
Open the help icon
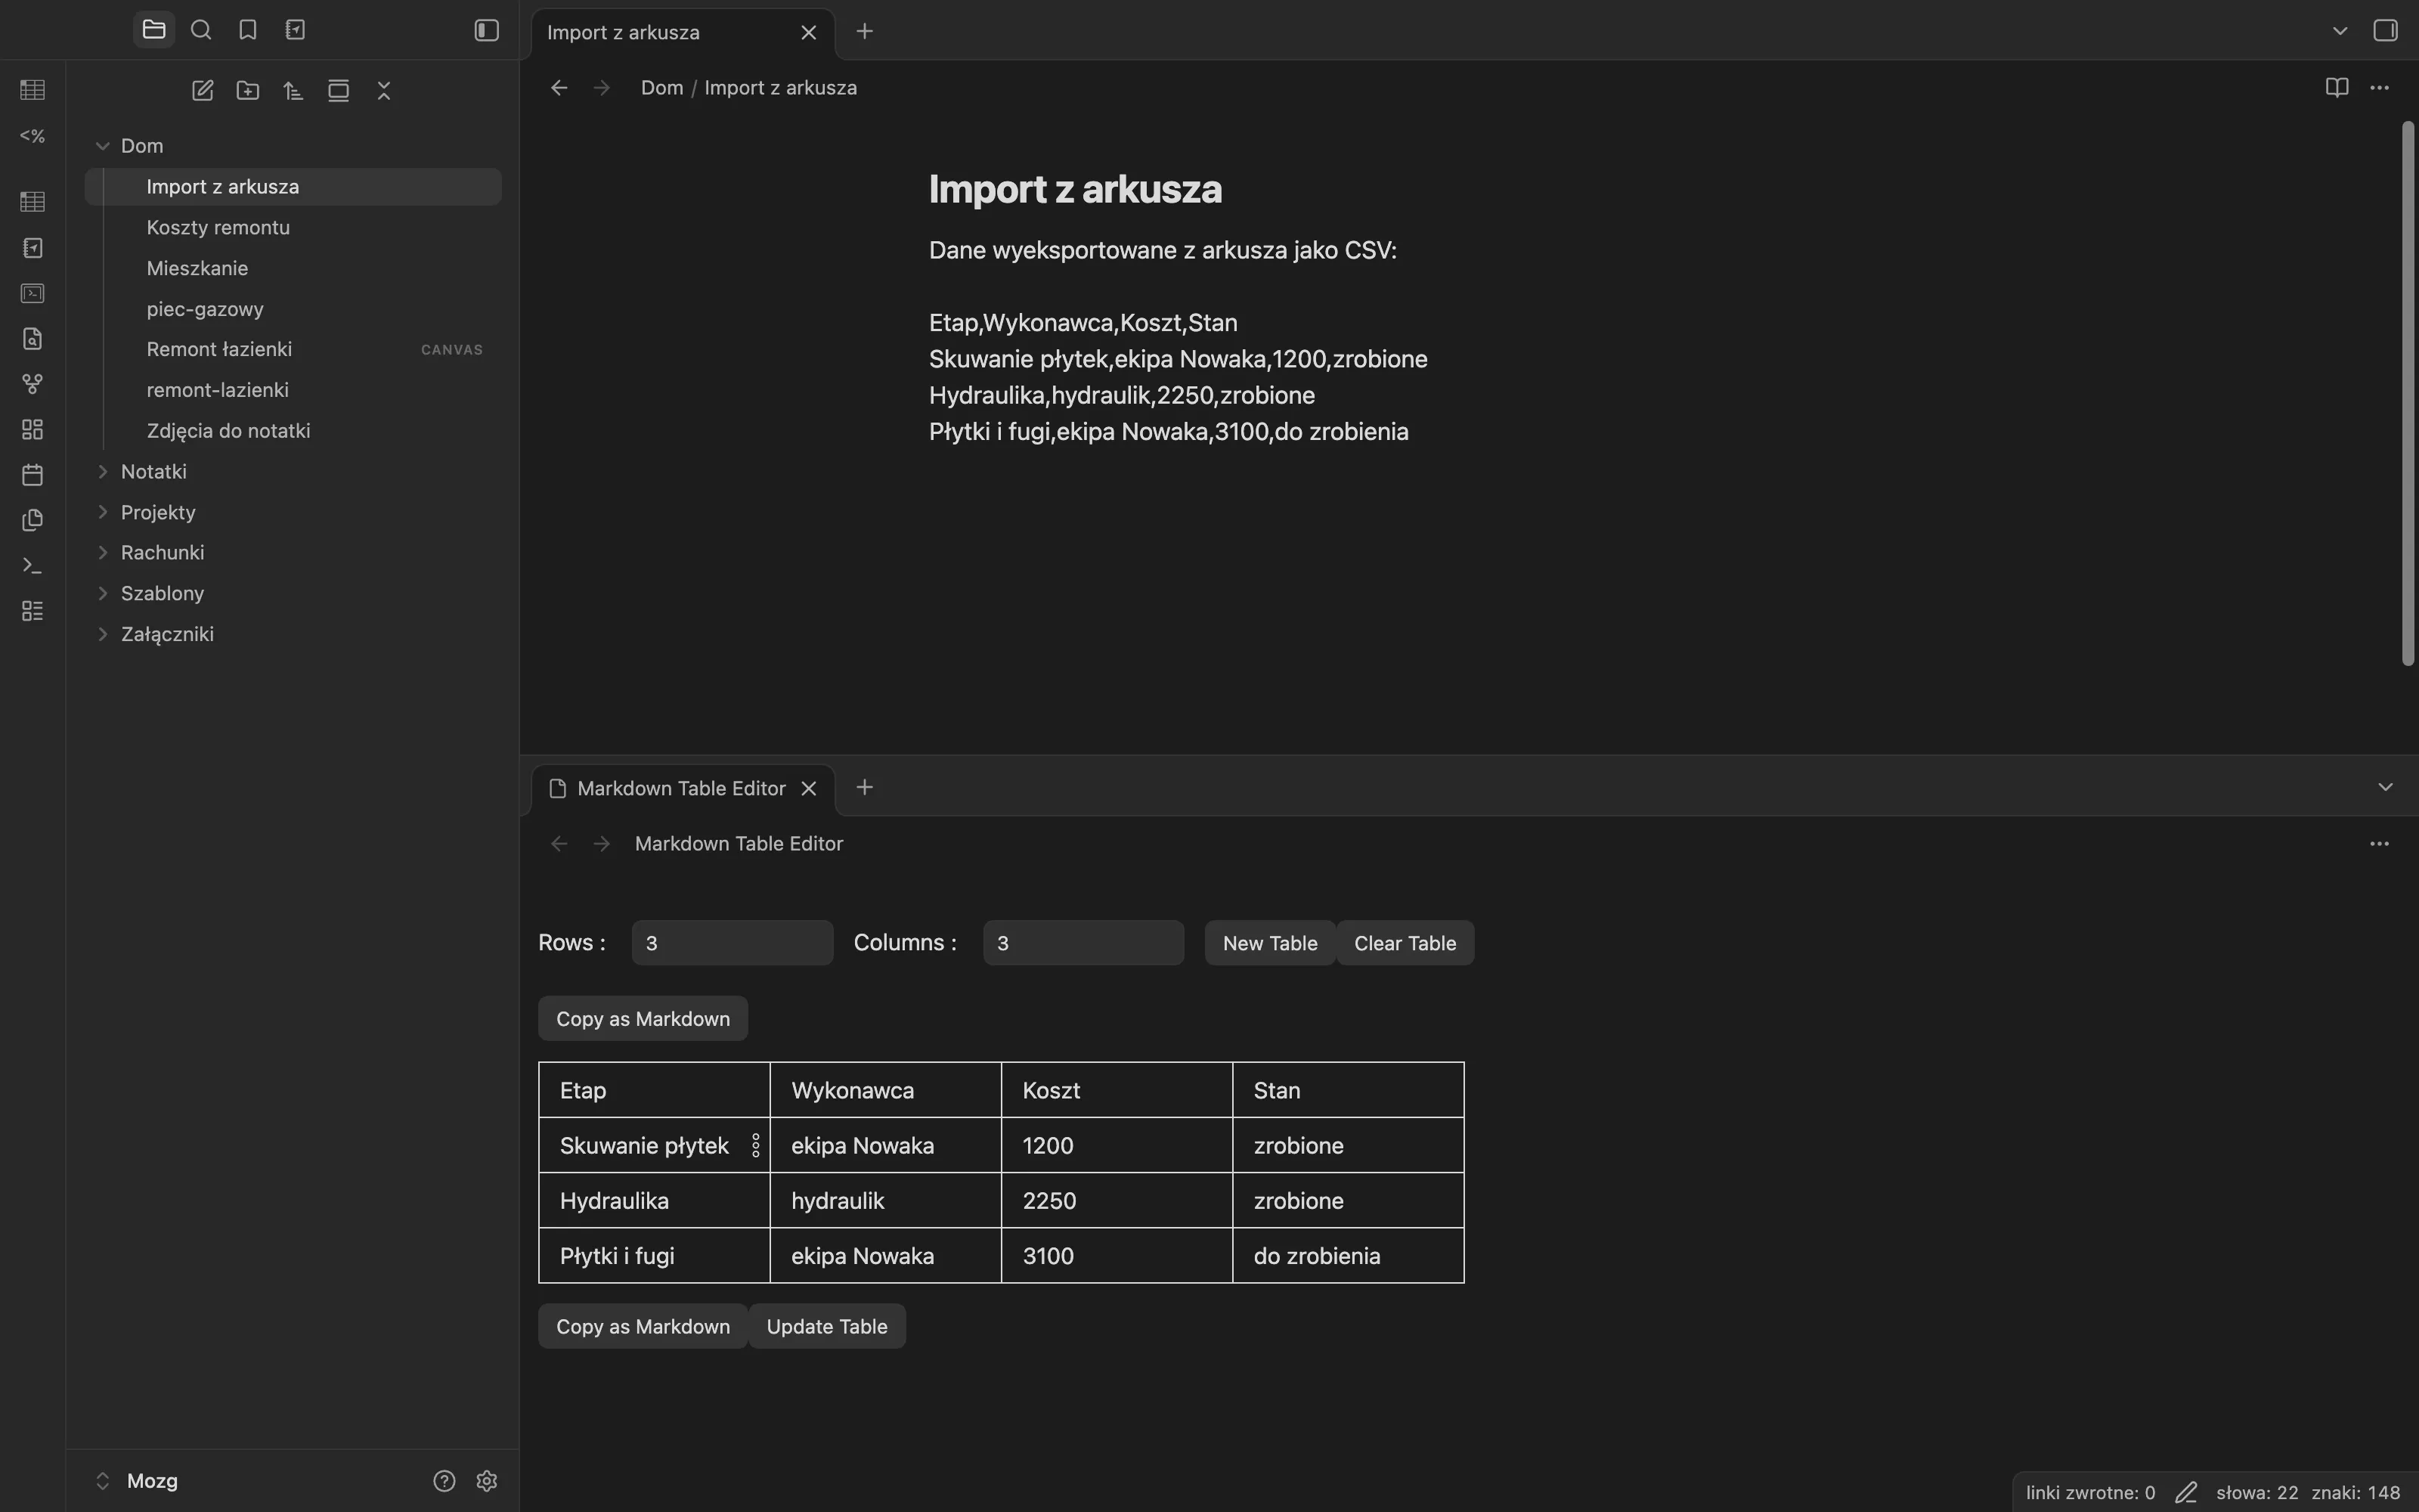(x=444, y=1481)
